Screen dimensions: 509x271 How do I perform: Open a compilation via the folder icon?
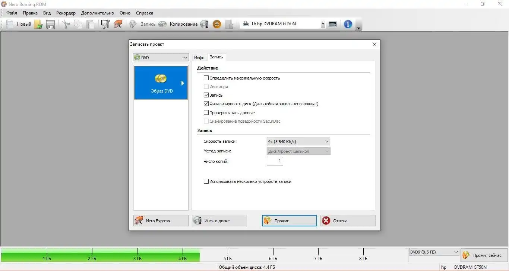(38, 24)
